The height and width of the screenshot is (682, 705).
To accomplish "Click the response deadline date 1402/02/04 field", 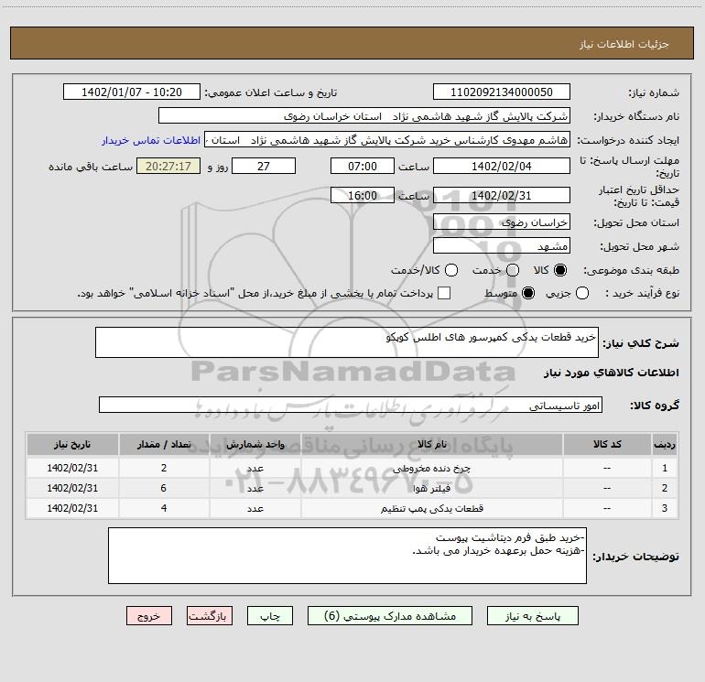I will click(x=502, y=166).
